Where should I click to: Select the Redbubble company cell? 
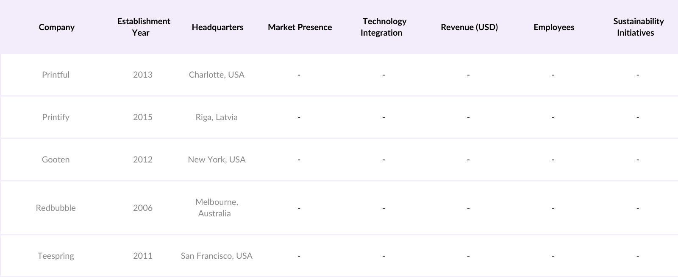pos(56,208)
